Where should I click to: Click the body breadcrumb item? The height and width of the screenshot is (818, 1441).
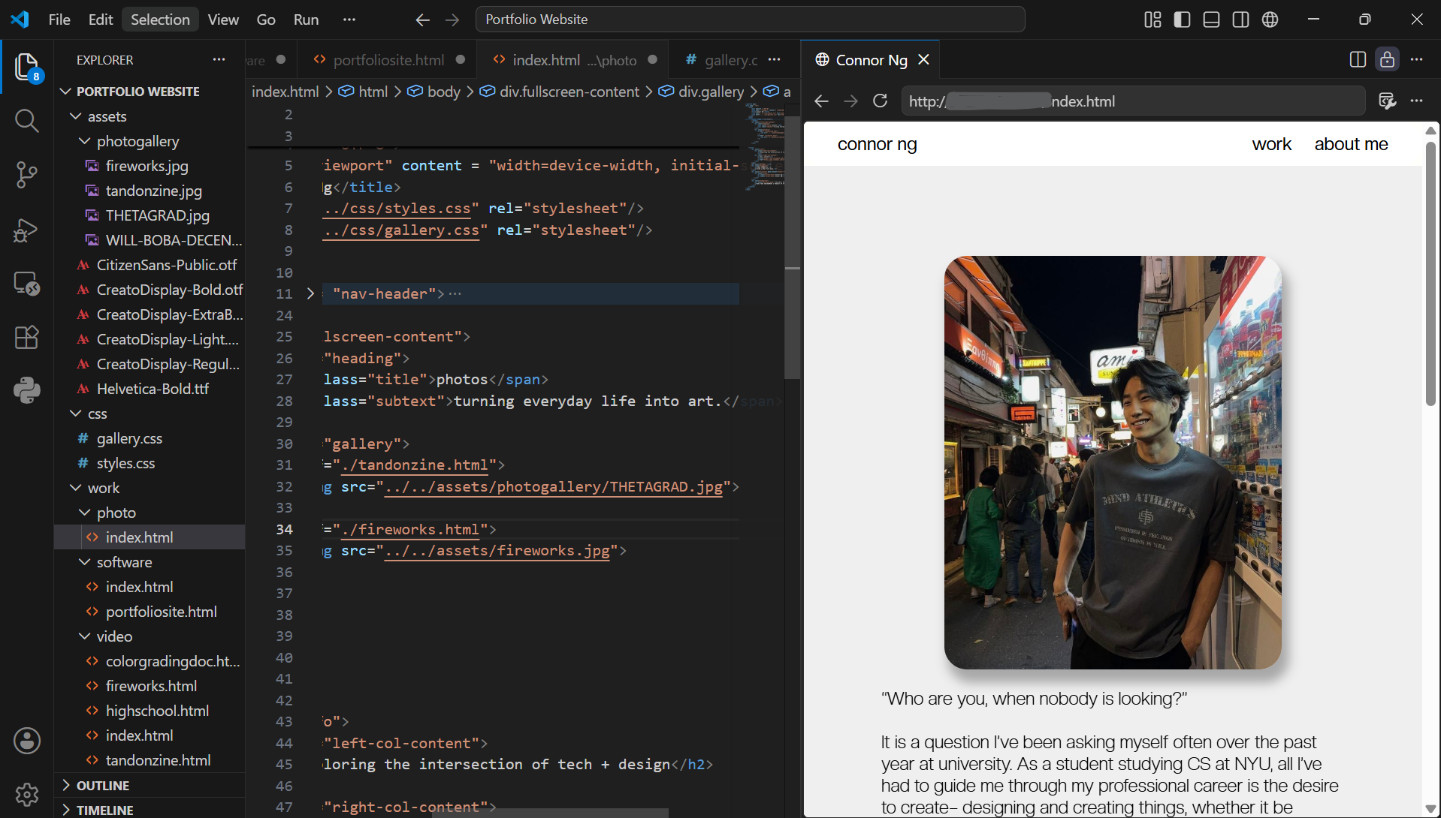tap(434, 92)
